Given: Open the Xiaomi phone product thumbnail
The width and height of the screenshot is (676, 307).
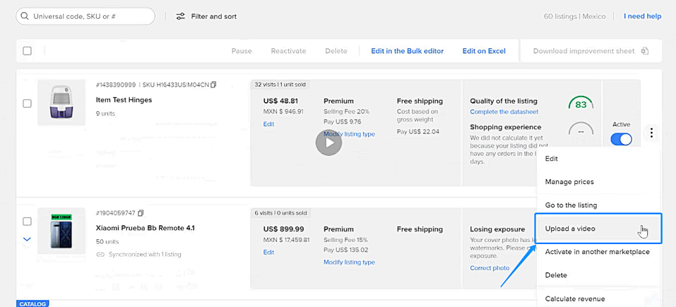Looking at the screenshot, I should pos(61,231).
